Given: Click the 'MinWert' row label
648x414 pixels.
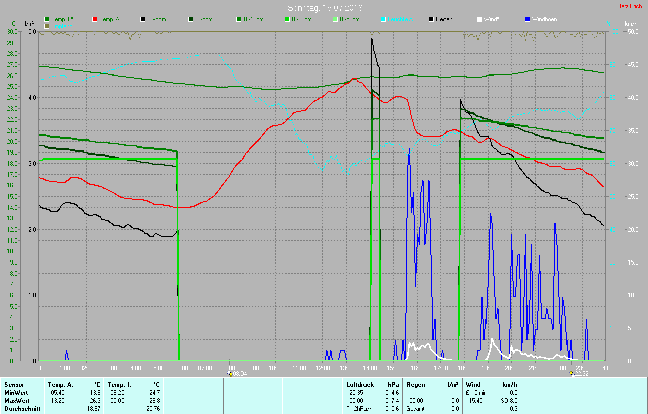Looking at the screenshot, I should tap(15, 393).
